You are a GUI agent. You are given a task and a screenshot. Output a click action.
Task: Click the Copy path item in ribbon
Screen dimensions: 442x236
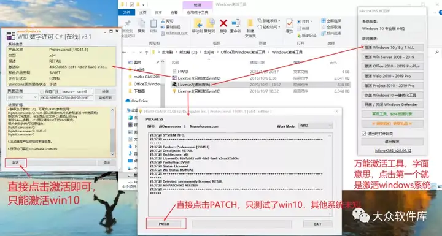click(171, 27)
